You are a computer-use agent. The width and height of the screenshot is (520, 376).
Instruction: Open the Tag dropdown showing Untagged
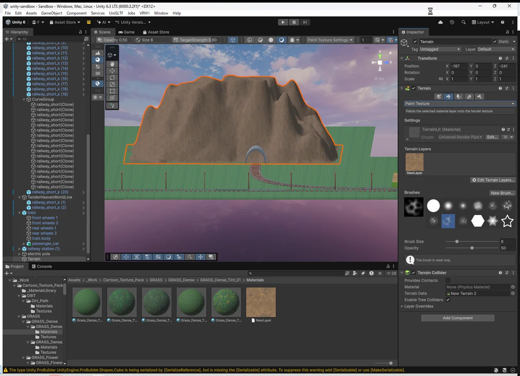(440, 49)
